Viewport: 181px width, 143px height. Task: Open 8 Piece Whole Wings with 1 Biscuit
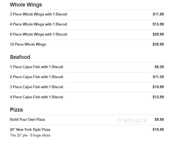point(39,34)
